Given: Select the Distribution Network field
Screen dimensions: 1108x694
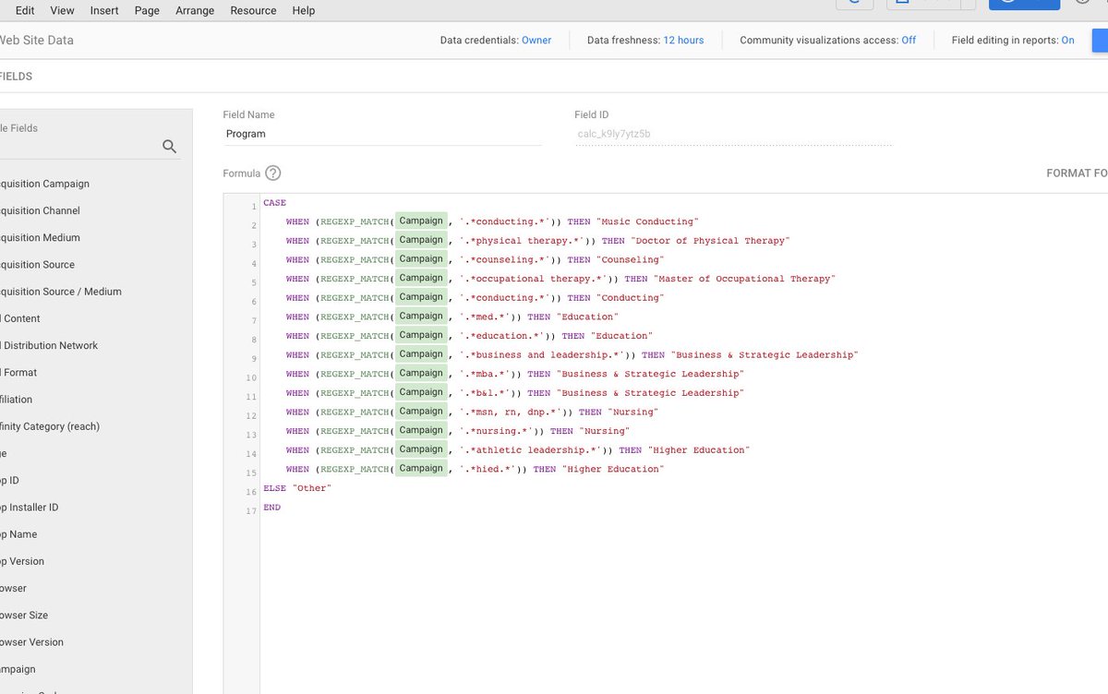Looking at the screenshot, I should tap(49, 345).
